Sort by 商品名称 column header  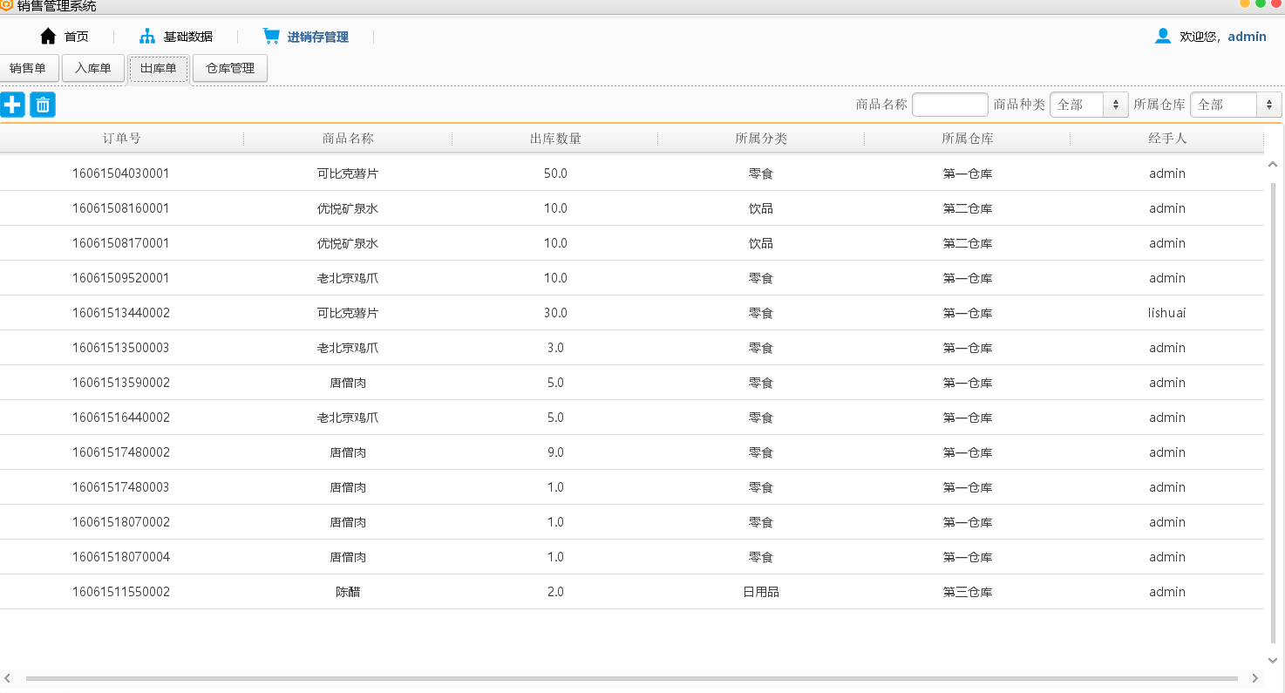(348, 139)
